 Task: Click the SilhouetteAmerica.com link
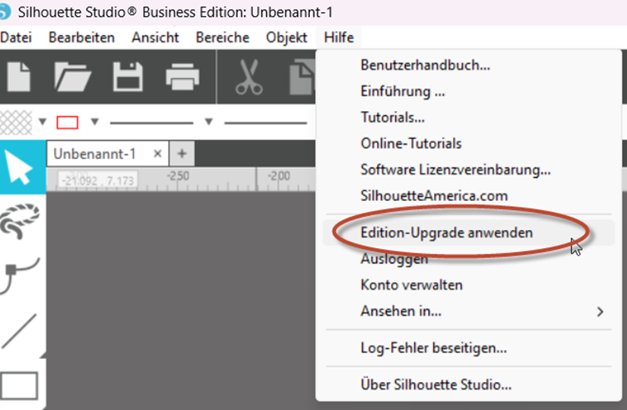[434, 195]
